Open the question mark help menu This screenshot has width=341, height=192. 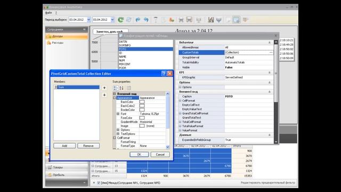point(56,13)
